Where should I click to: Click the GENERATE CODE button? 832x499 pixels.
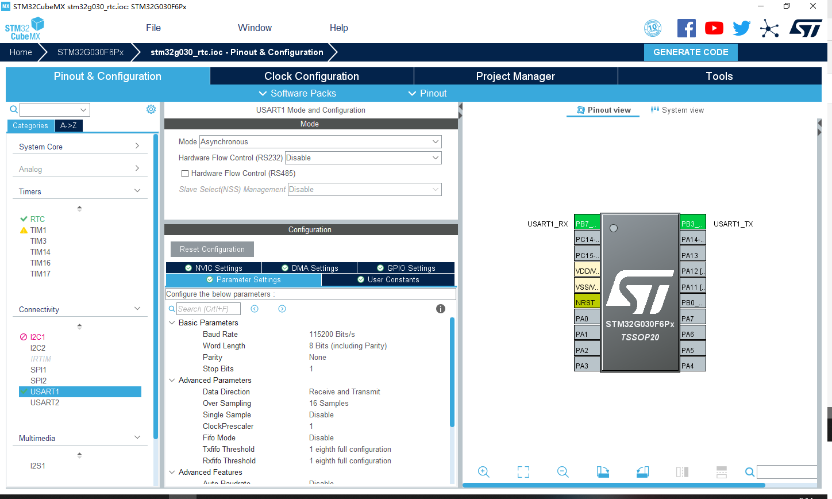691,52
